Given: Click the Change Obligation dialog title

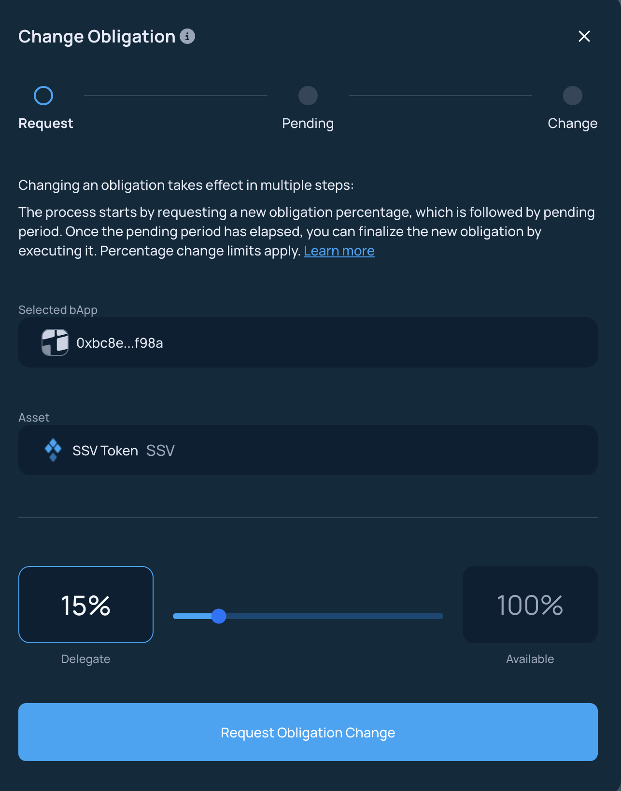Looking at the screenshot, I should 97,37.
